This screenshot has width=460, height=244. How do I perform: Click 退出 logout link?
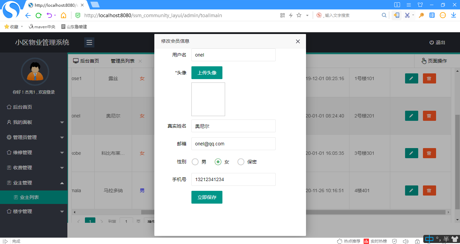437,42
